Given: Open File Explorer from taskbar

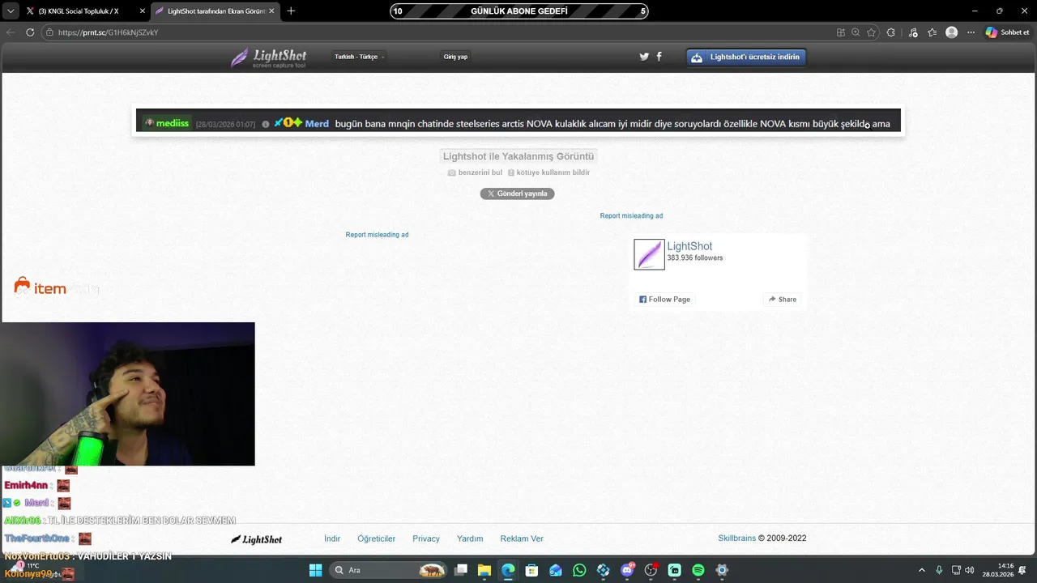Looking at the screenshot, I should pyautogui.click(x=484, y=570).
